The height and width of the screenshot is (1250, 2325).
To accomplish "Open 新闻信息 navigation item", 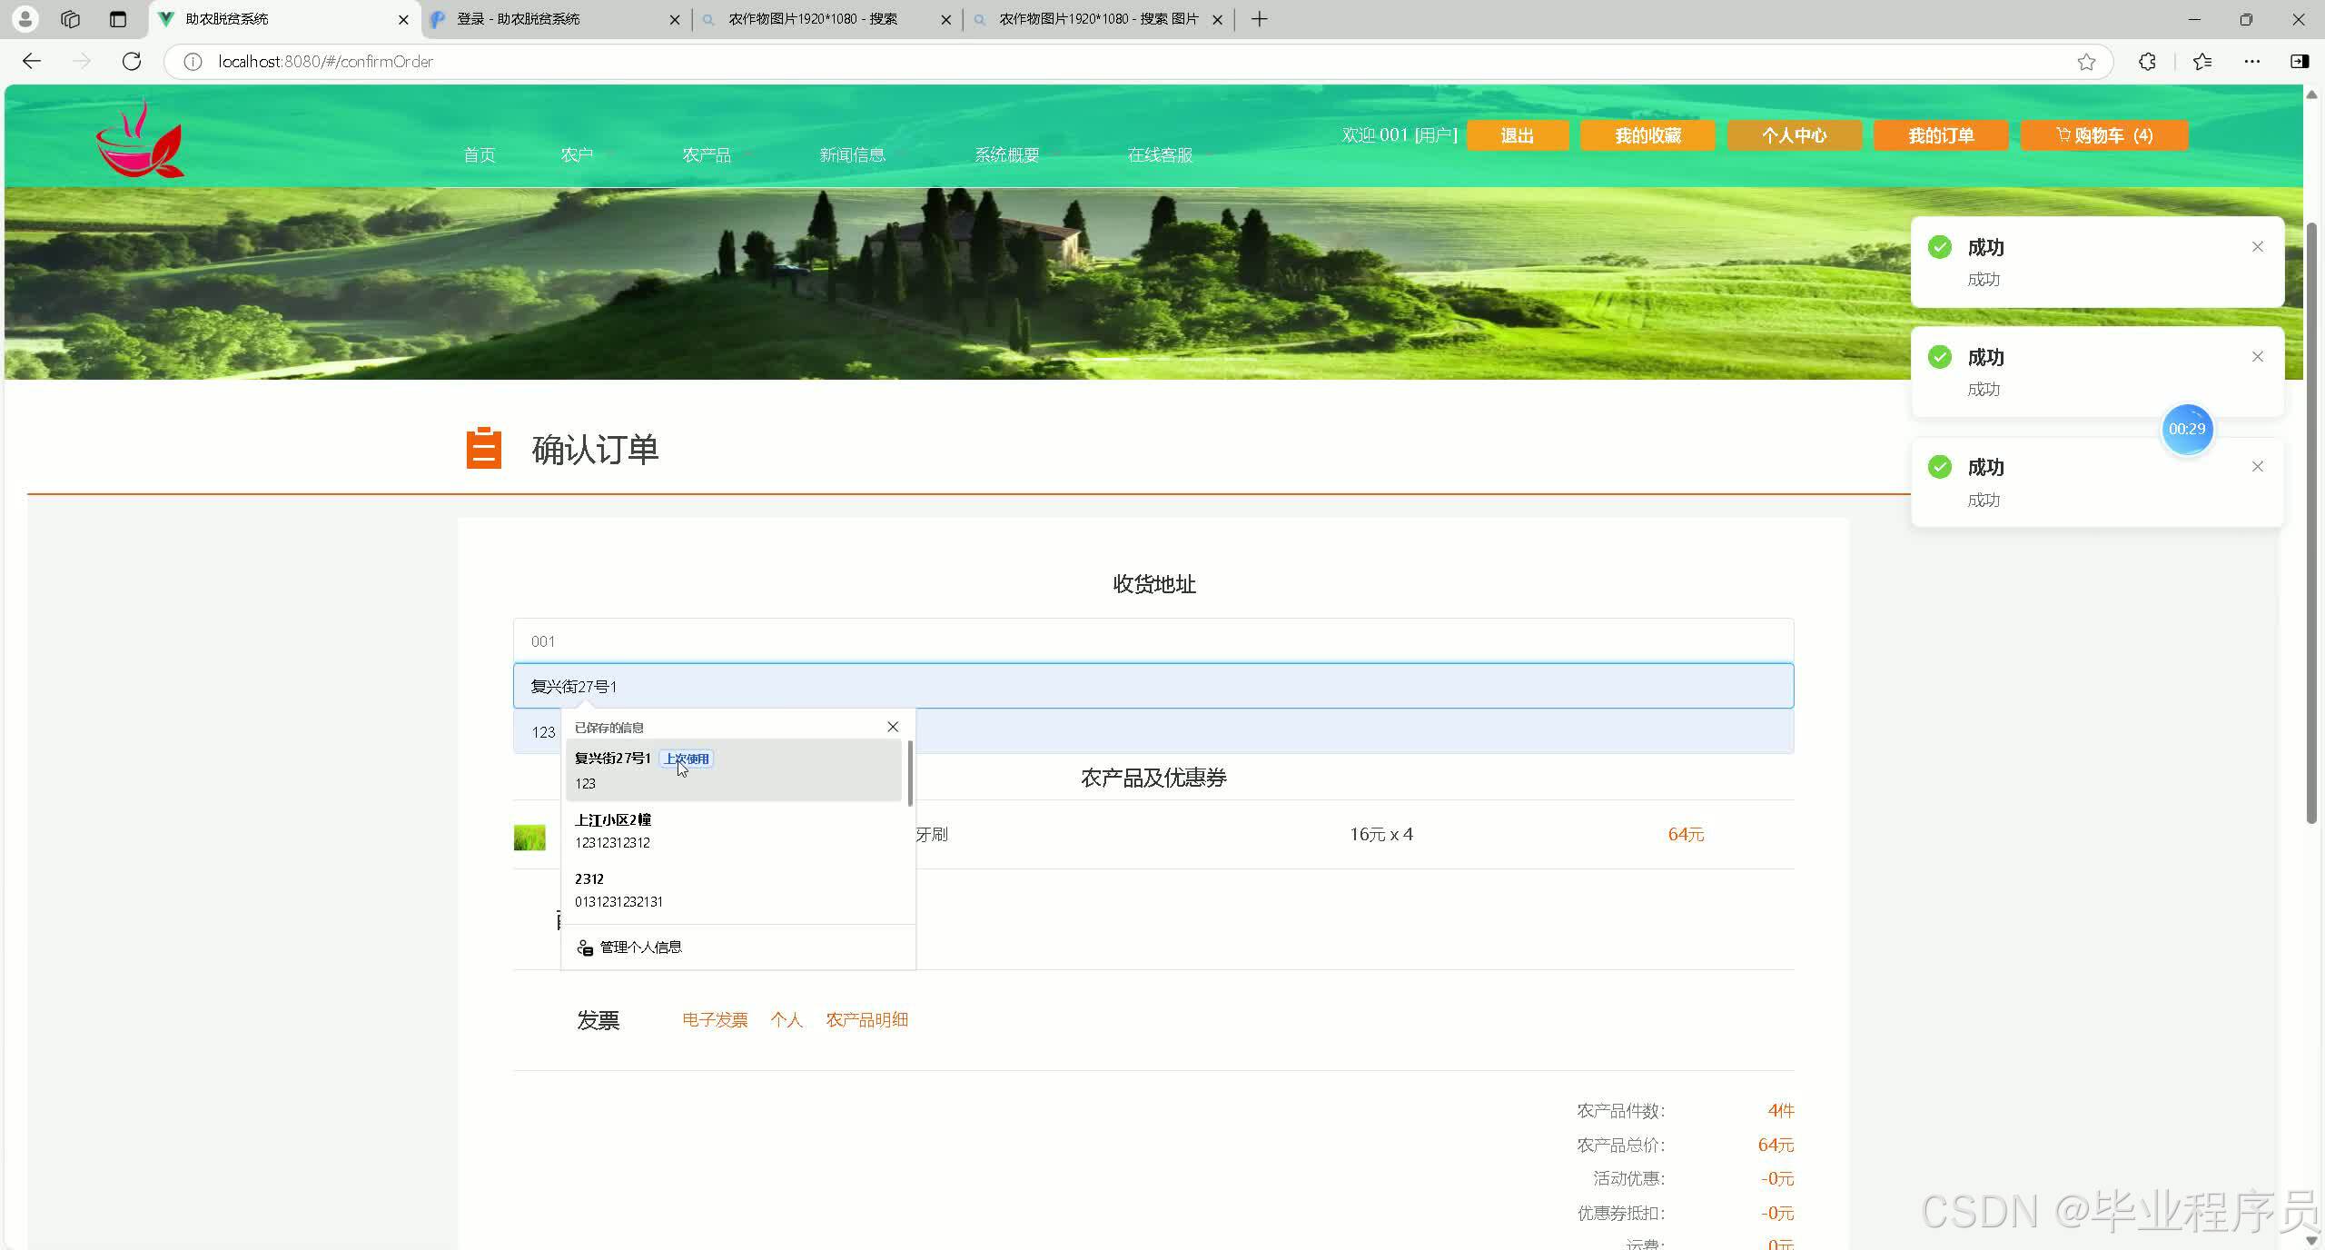I will tap(852, 154).
